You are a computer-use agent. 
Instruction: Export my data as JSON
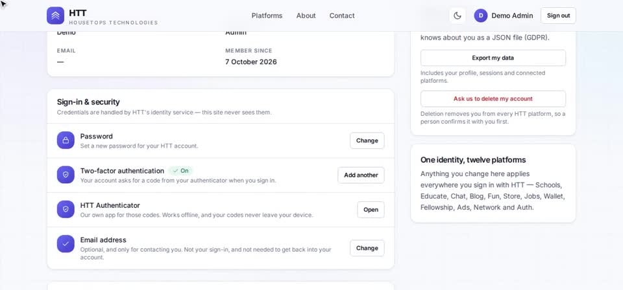click(493, 58)
